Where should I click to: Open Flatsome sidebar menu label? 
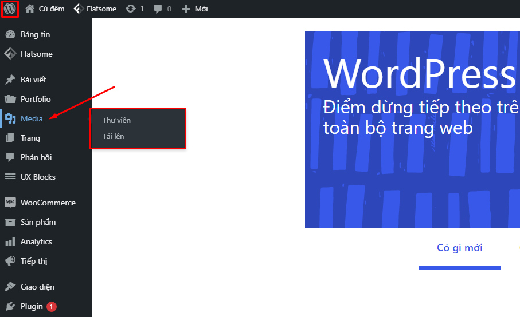pyautogui.click(x=37, y=54)
